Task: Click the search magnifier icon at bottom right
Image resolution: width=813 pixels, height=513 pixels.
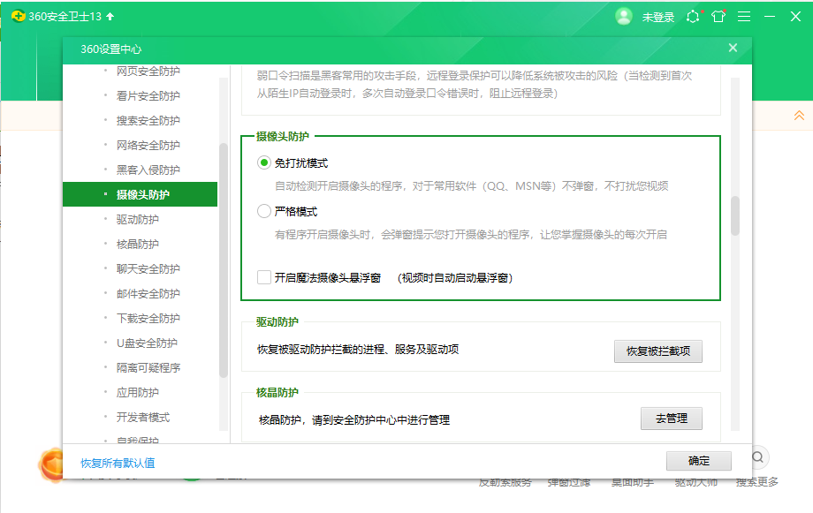Action: (758, 457)
